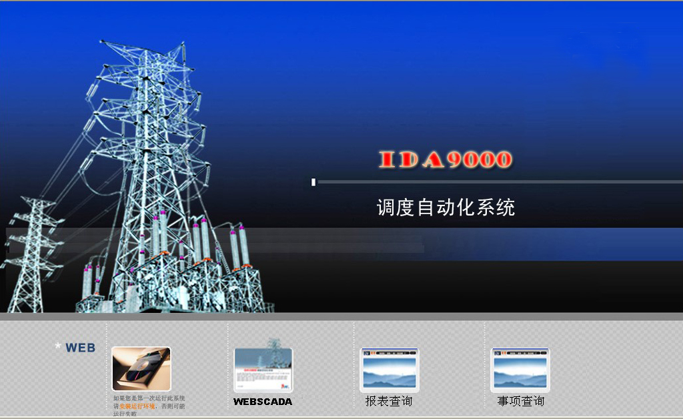Open the 报表查询 report query icon
The image size is (683, 419).
(x=389, y=370)
